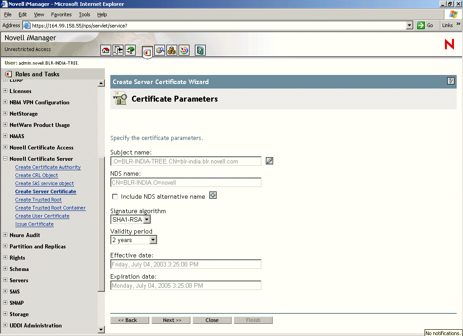Select the Roles and Tasks toolbar icon
Screen dimensions: 463x336
click(x=147, y=52)
